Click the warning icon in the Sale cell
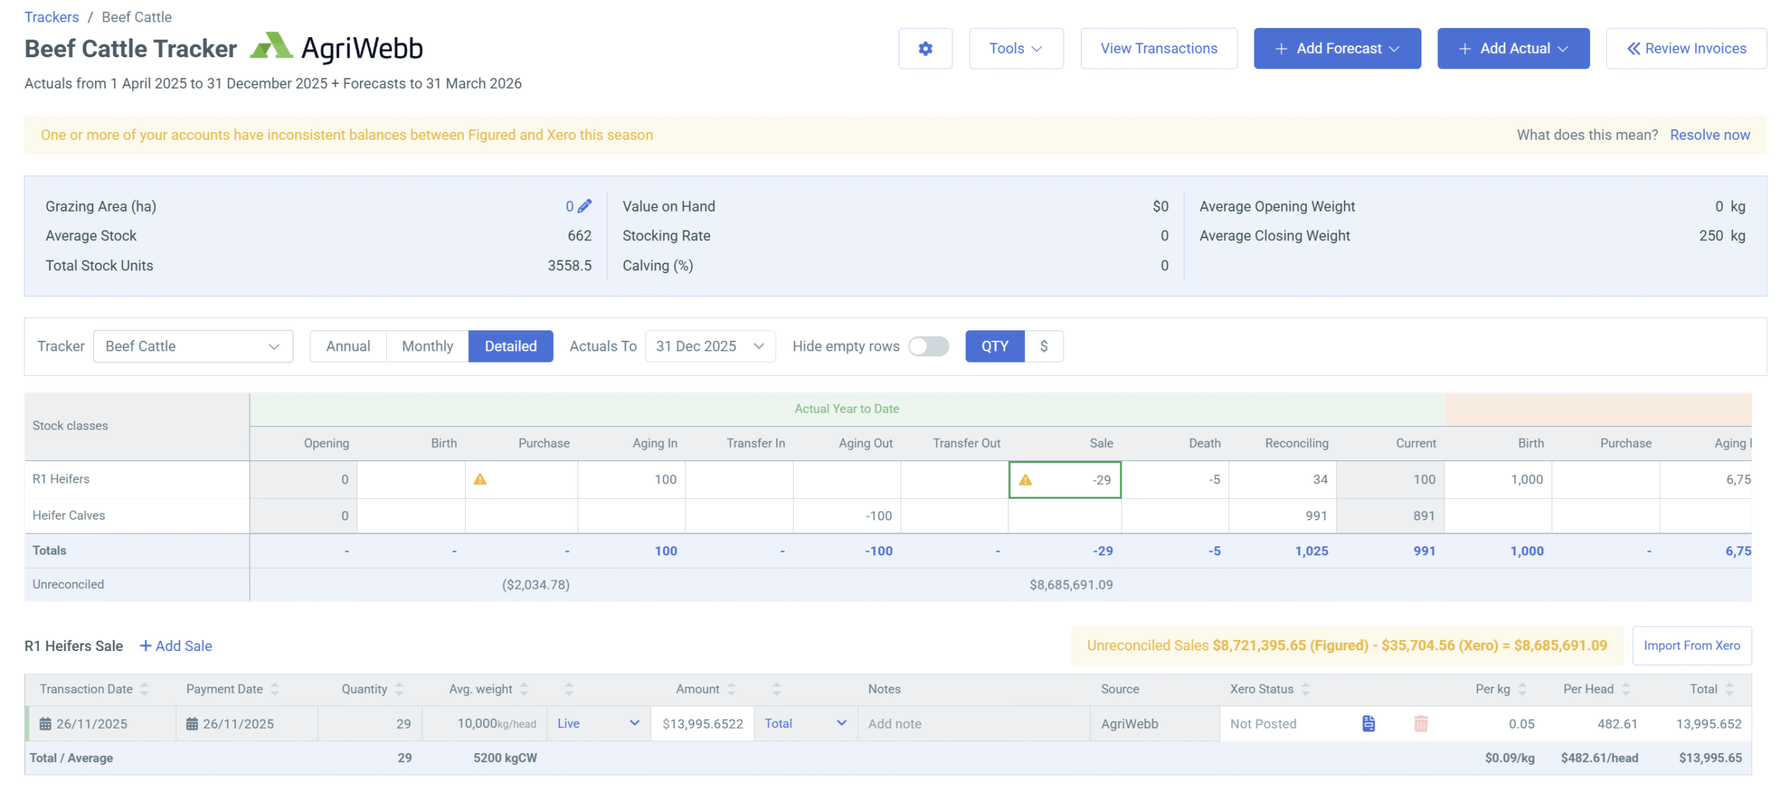Viewport: 1790px width, 811px height. tap(1026, 480)
